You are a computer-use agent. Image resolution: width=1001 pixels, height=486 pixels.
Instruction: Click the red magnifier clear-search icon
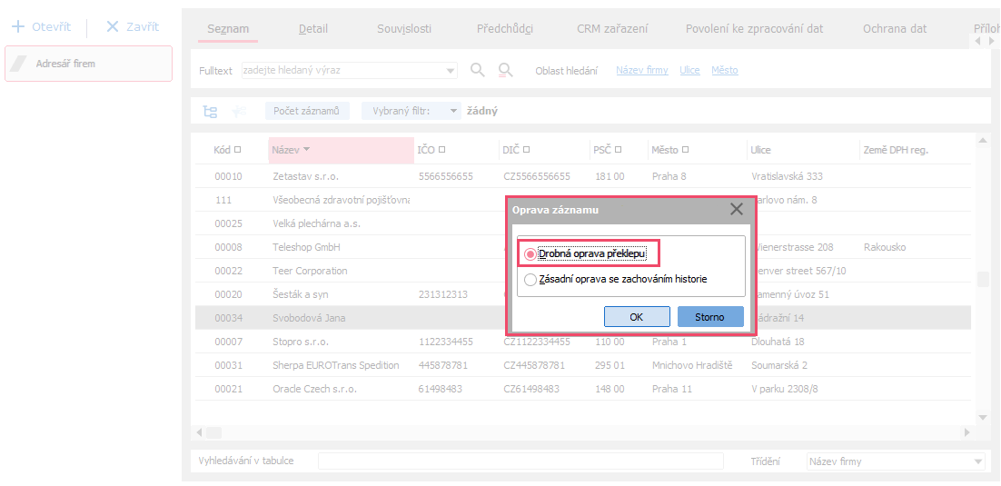(x=506, y=70)
